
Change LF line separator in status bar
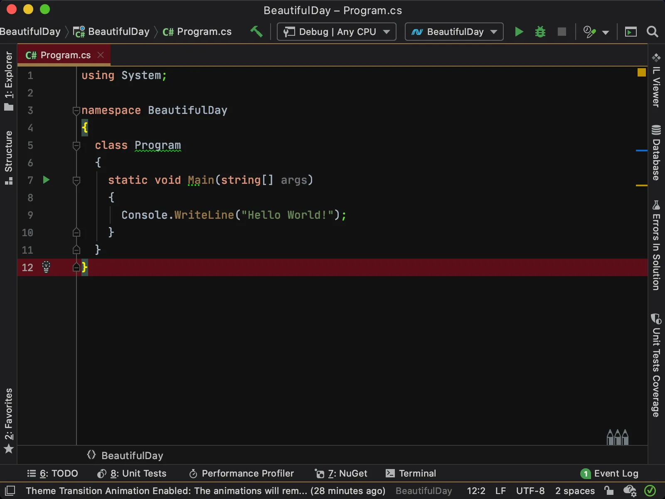(501, 491)
